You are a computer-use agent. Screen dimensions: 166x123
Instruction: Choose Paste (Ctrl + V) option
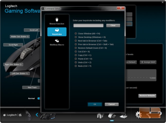83,59
